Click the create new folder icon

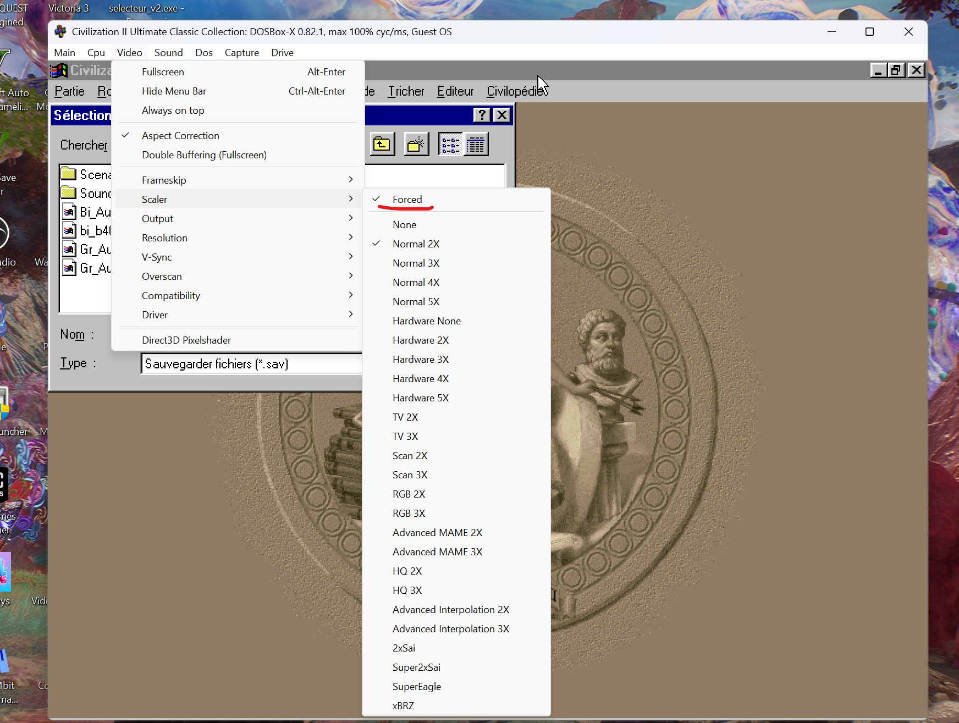(416, 145)
